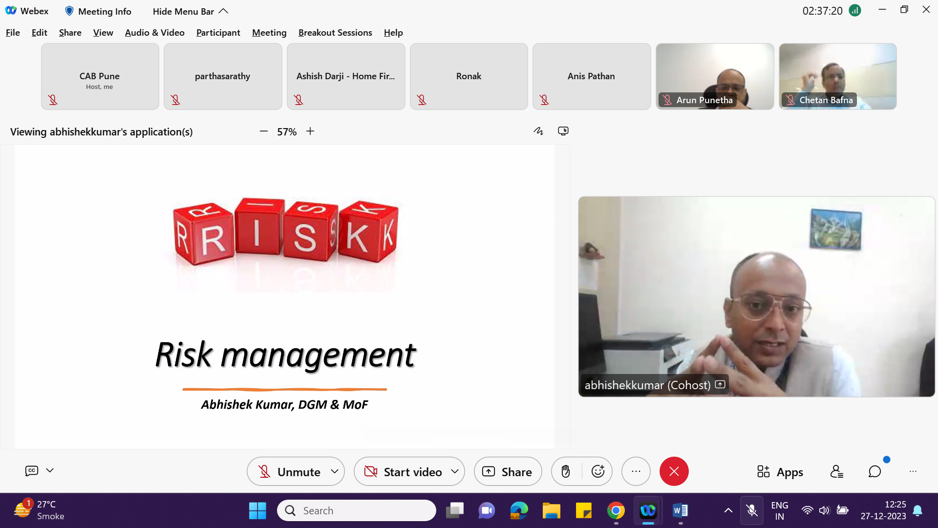938x528 pixels.
Task: Click the Share button
Action: (508, 471)
